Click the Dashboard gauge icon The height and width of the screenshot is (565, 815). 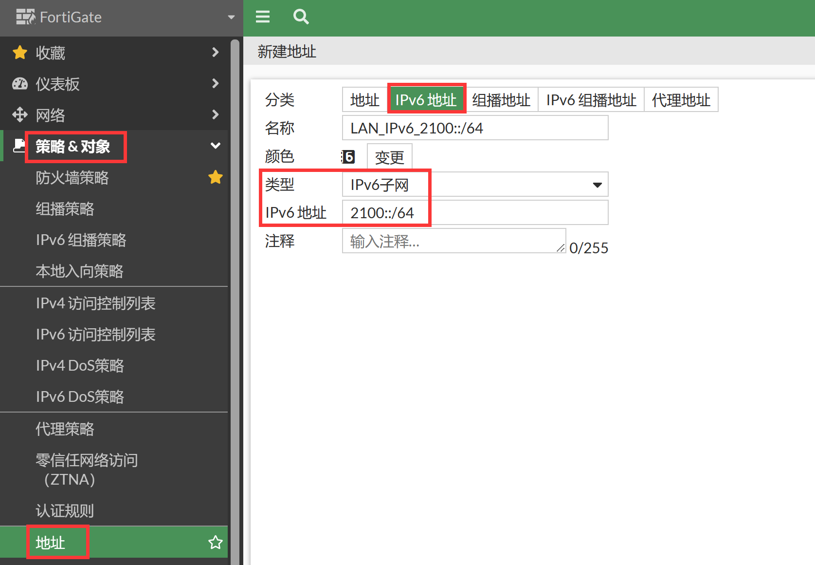[x=20, y=84]
